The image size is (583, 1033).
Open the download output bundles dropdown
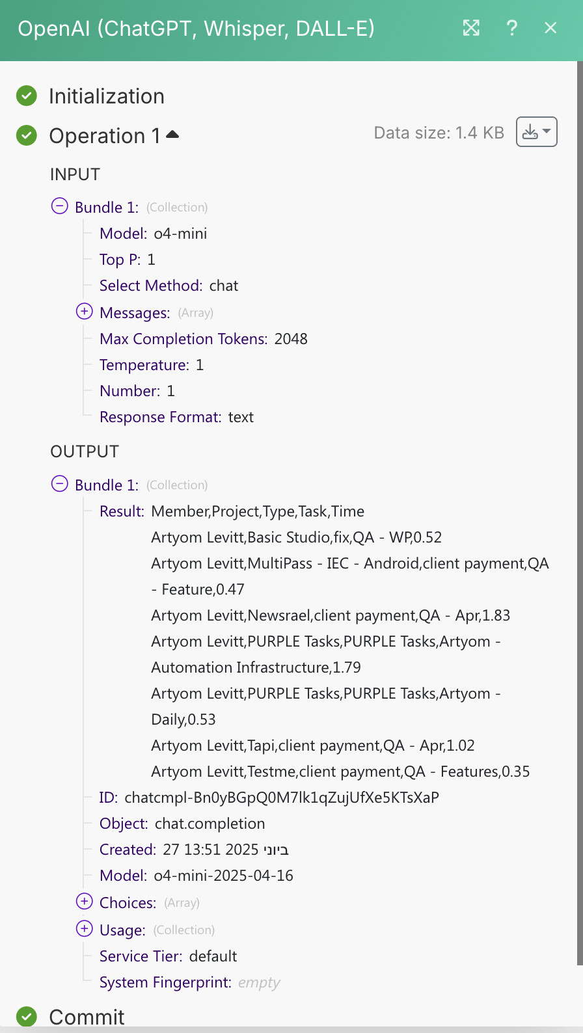(x=537, y=132)
